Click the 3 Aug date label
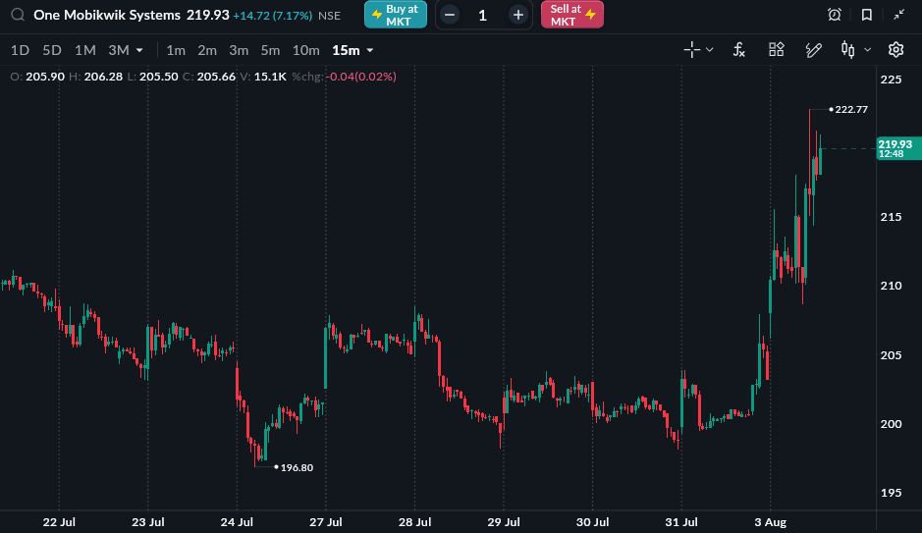Screen dimensions: 922x533 (770, 522)
